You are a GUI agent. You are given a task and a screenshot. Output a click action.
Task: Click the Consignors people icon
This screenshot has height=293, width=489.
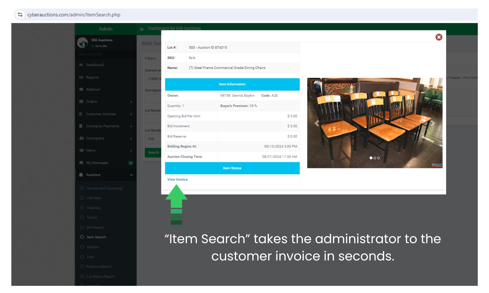pyautogui.click(x=81, y=138)
